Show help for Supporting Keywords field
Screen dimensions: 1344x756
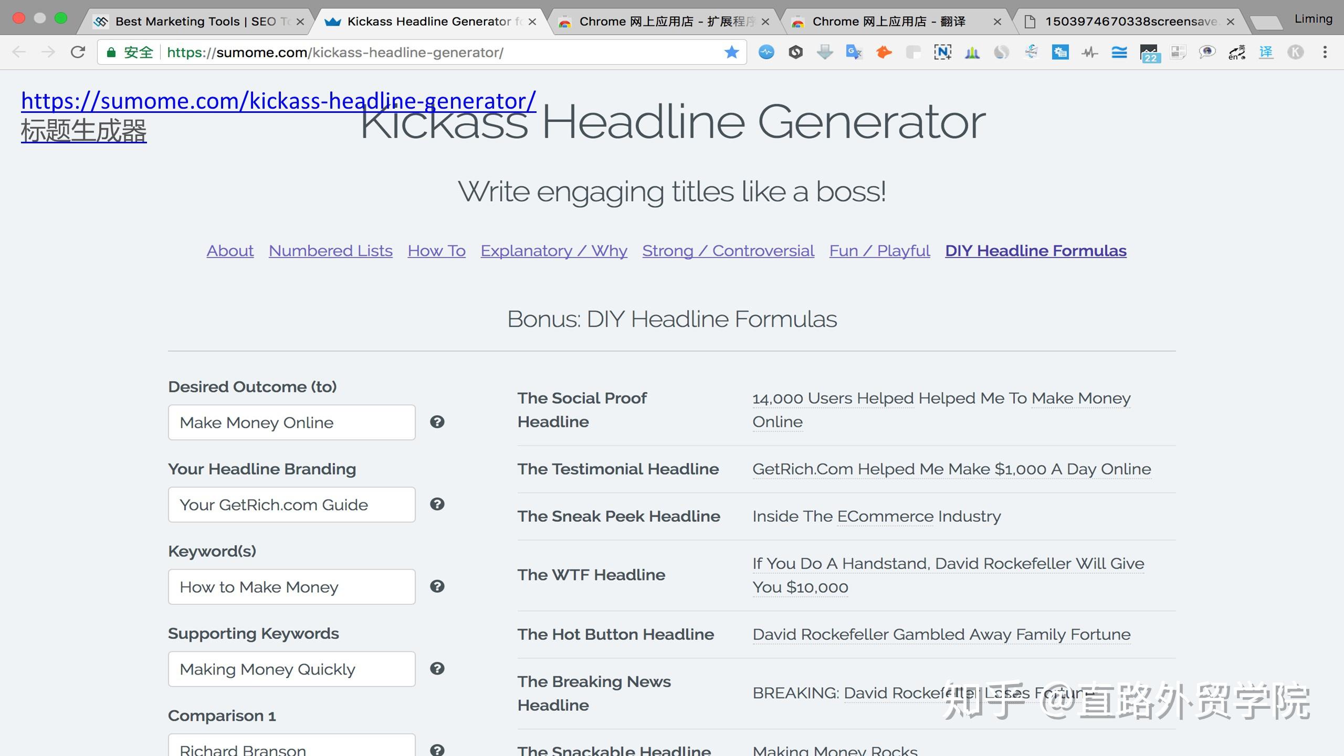[437, 668]
